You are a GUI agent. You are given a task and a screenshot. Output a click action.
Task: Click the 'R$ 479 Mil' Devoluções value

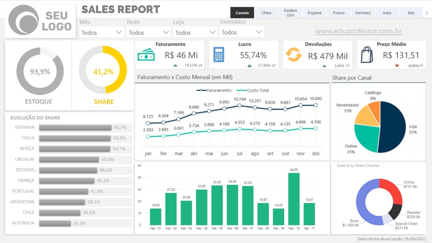click(x=328, y=56)
